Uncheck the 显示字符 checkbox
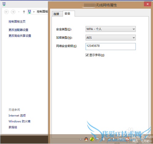The width and height of the screenshot is (153, 144). click(x=87, y=55)
